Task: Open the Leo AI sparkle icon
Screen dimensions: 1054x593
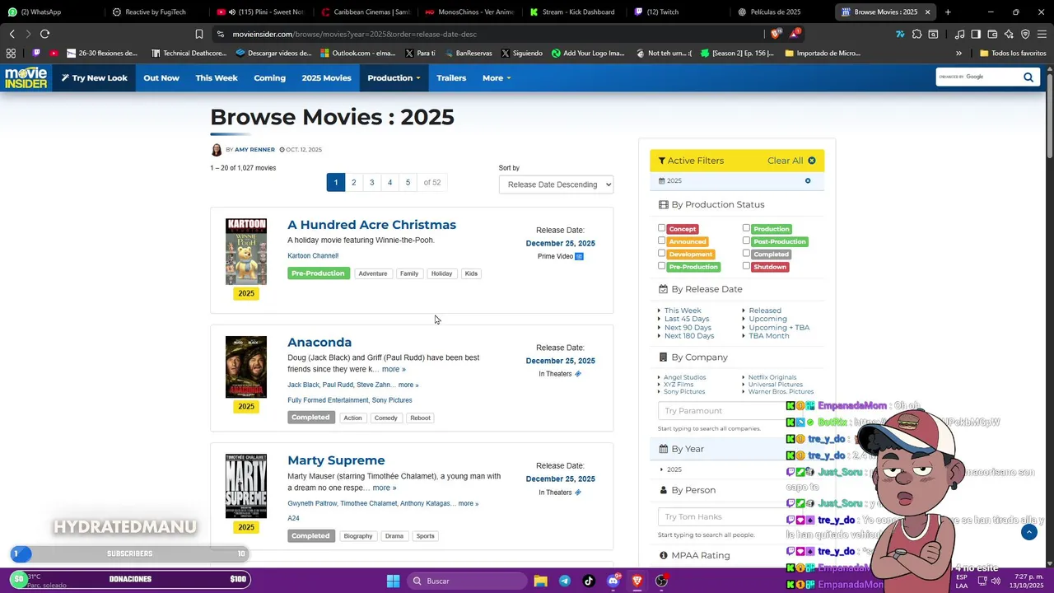Action: (1009, 34)
